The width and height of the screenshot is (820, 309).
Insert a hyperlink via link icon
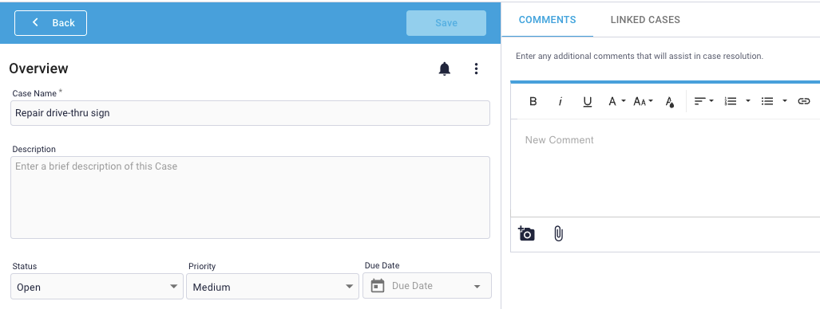[x=804, y=101]
